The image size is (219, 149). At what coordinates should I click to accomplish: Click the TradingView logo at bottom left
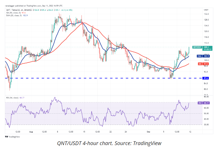coord(12,137)
